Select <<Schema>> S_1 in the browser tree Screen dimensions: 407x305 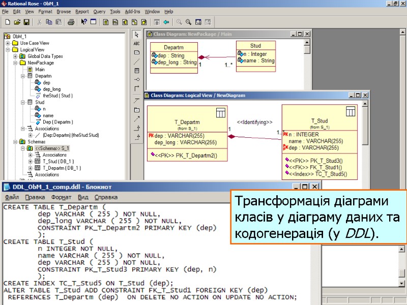51,148
